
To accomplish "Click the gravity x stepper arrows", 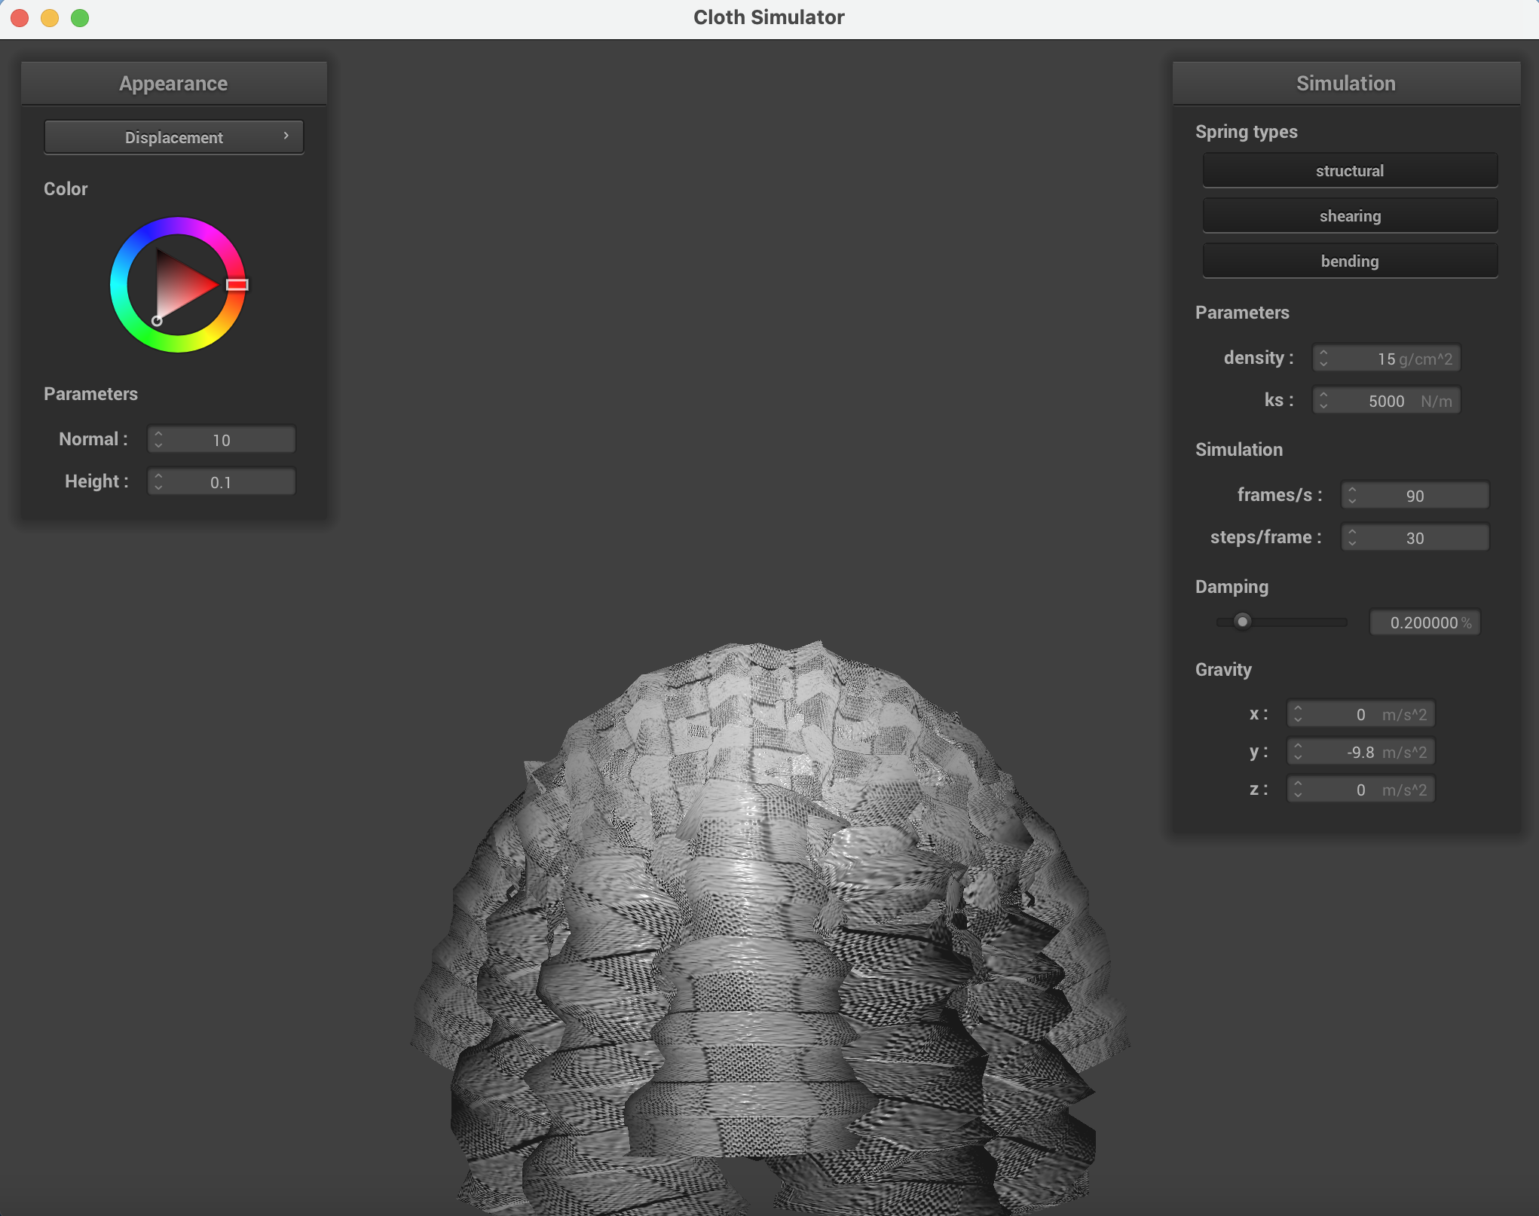I will coord(1298,714).
